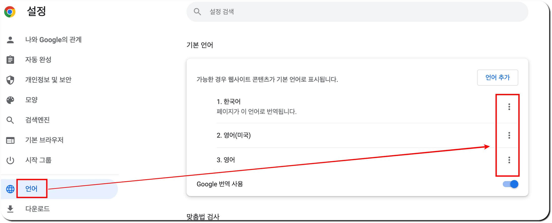Click the power icon for 시작 그룹
Image resolution: width=552 pixels, height=223 pixels.
tap(10, 160)
